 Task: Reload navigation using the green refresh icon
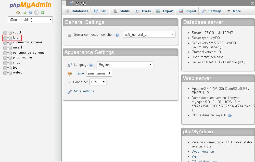click(43, 13)
